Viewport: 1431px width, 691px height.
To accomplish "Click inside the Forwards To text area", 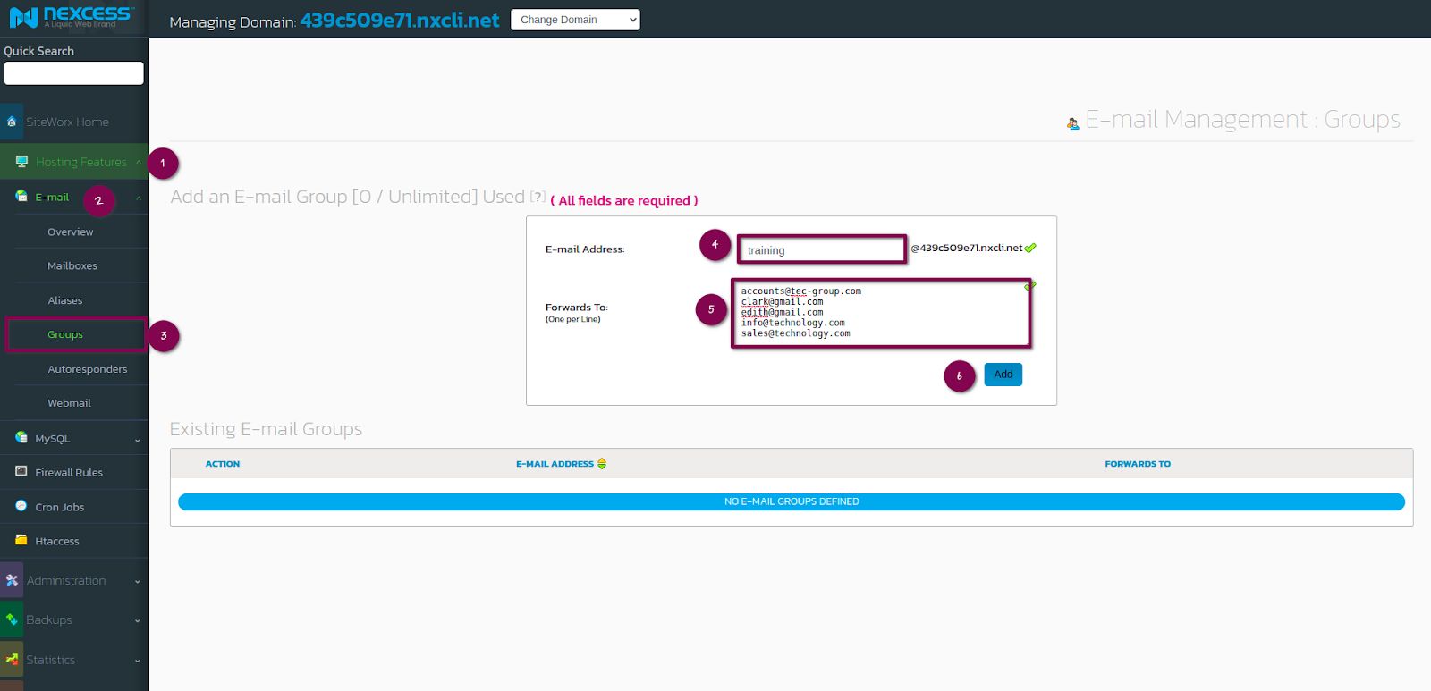I will point(881,313).
